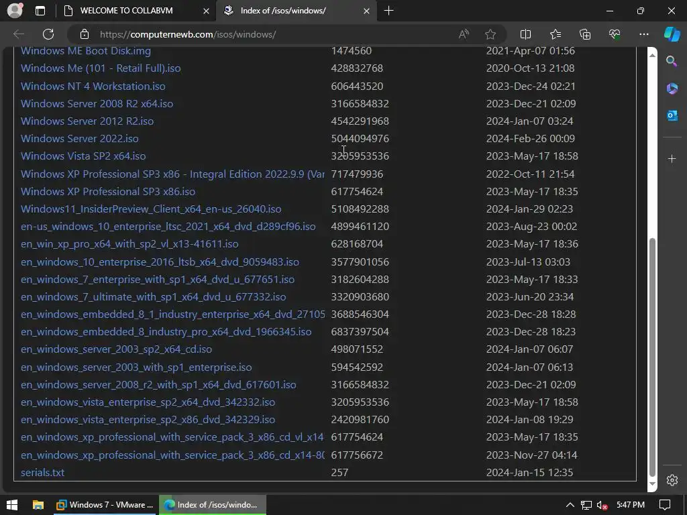Open en-us_windows_10_enterprise_ltsc_2021 iso link
Image resolution: width=687 pixels, height=515 pixels.
click(168, 227)
